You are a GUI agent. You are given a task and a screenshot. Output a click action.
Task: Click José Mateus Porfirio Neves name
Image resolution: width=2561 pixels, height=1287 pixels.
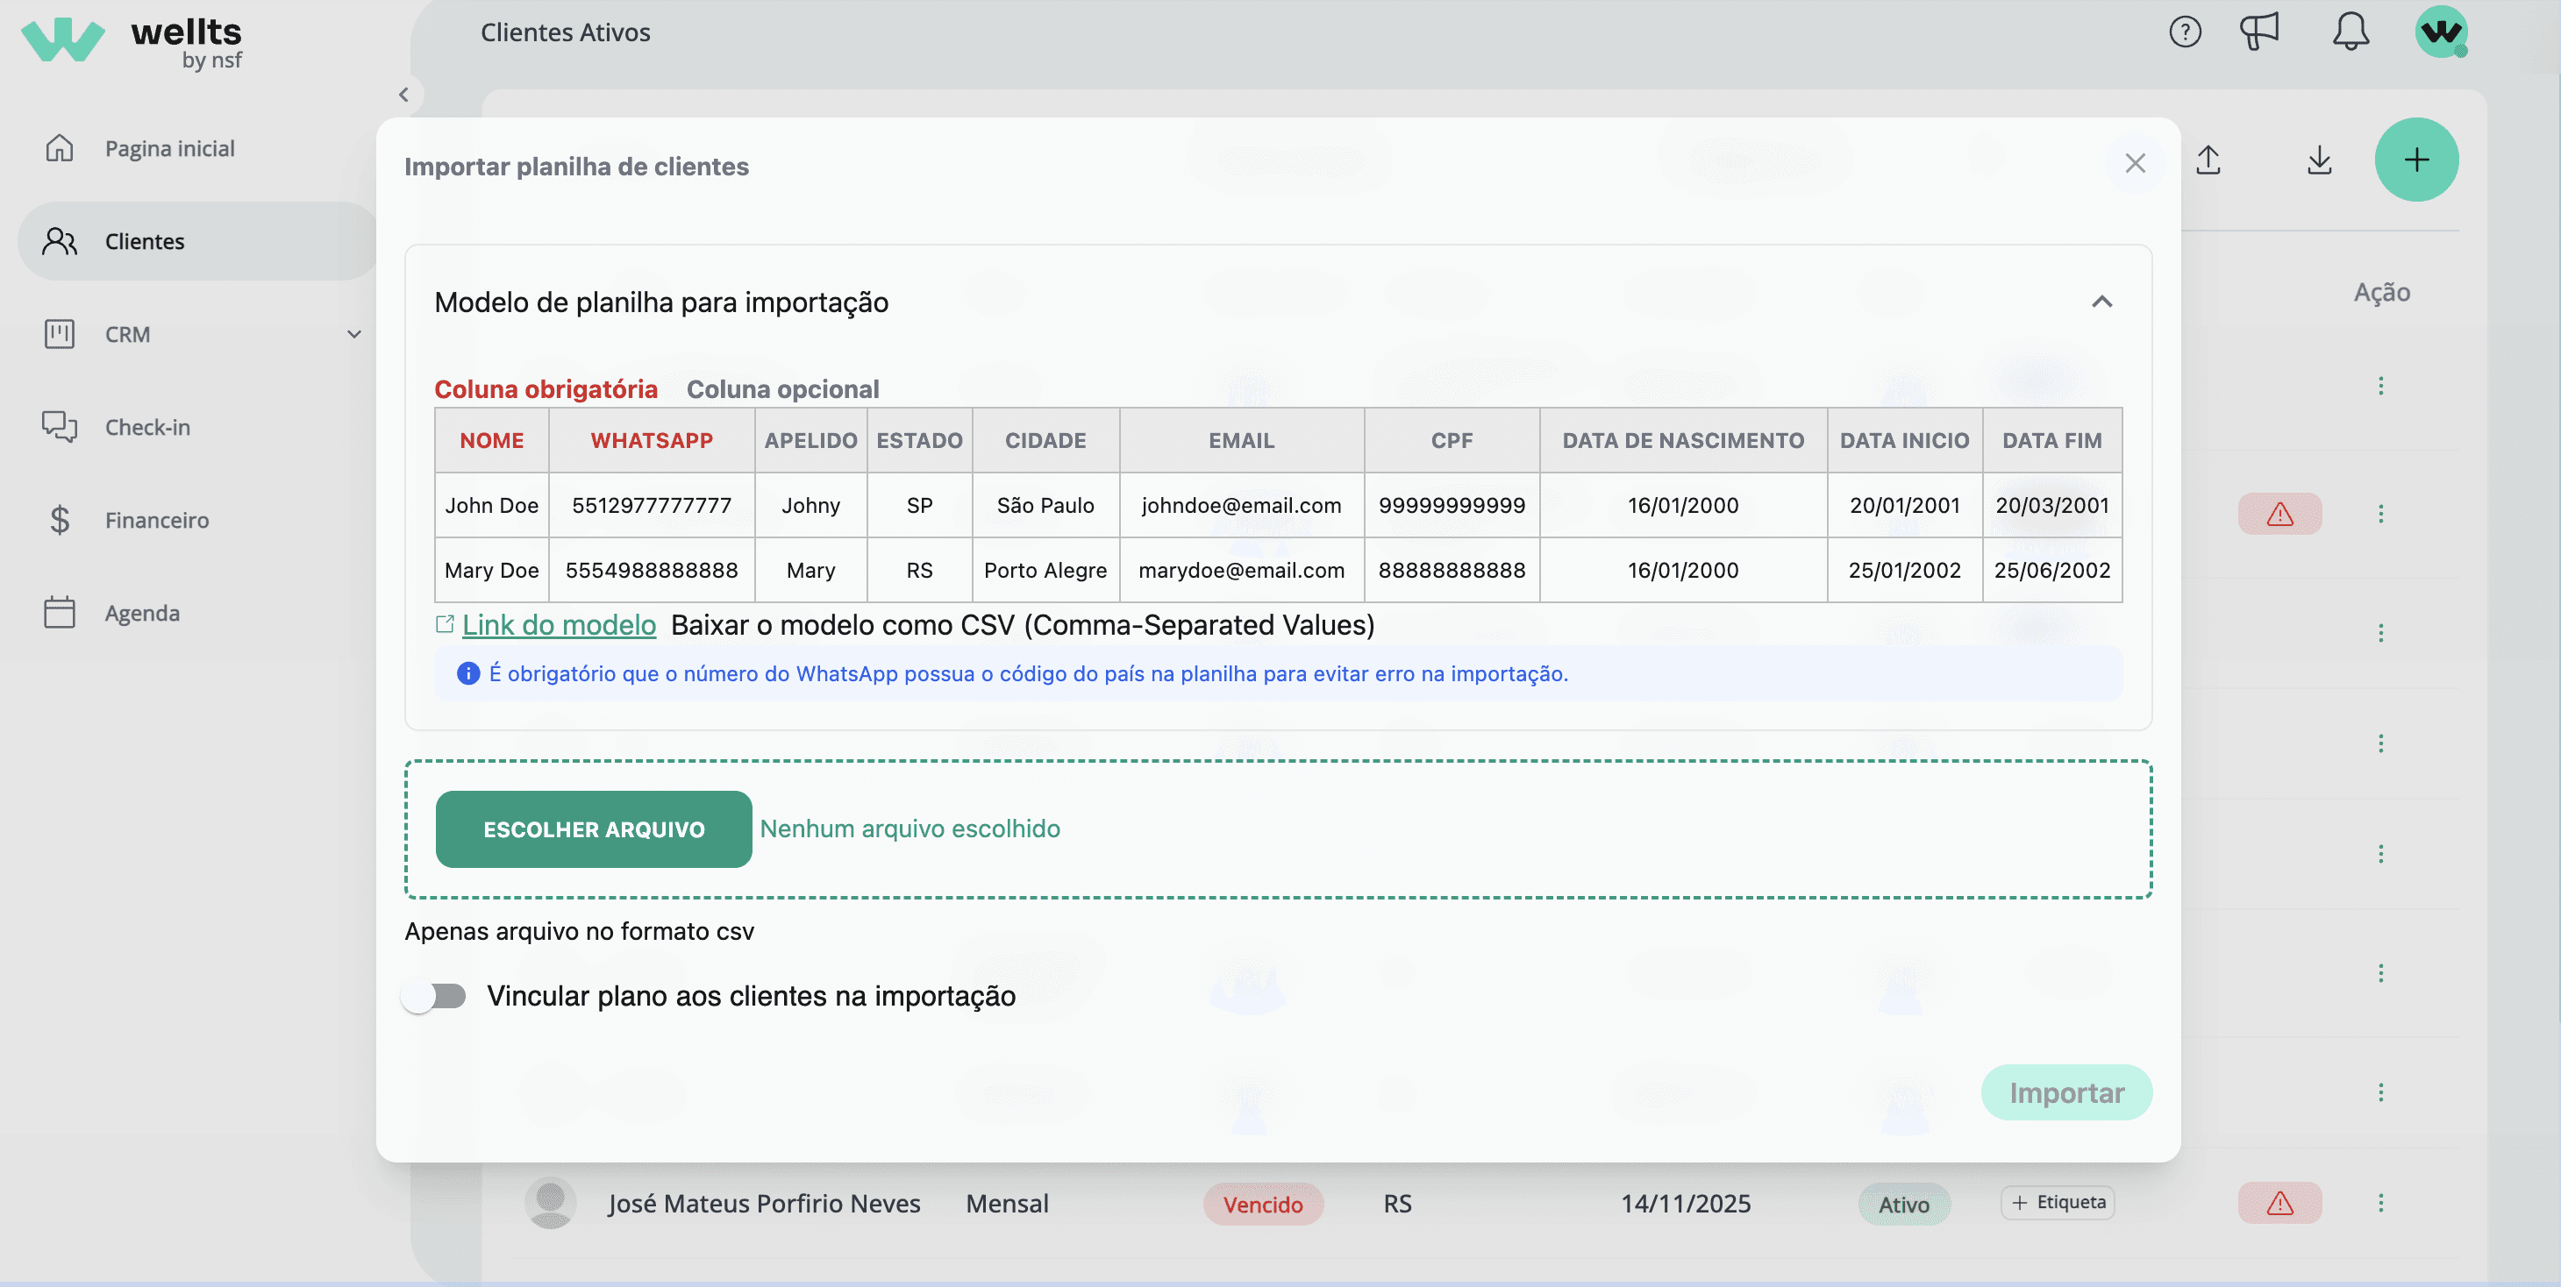[765, 1204]
